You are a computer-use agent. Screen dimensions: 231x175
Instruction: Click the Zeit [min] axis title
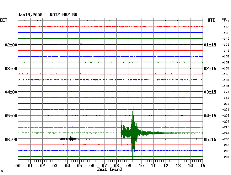(109, 169)
